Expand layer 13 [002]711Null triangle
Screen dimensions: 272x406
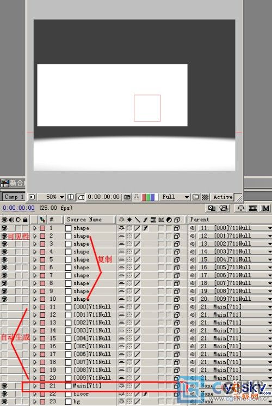click(x=35, y=323)
